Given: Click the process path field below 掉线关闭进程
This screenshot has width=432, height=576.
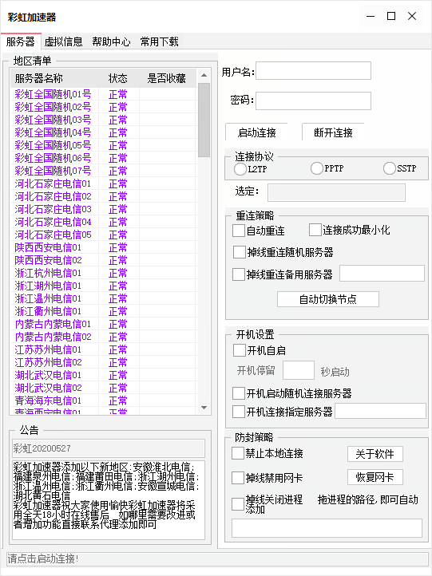Looking at the screenshot, I should pos(327,528).
